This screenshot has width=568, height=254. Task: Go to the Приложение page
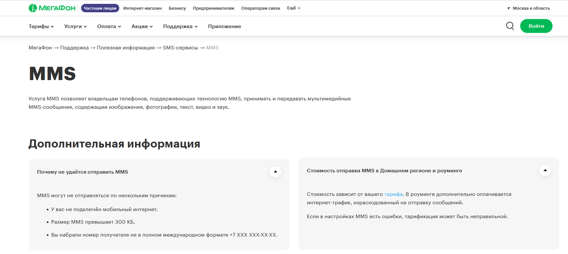(225, 26)
